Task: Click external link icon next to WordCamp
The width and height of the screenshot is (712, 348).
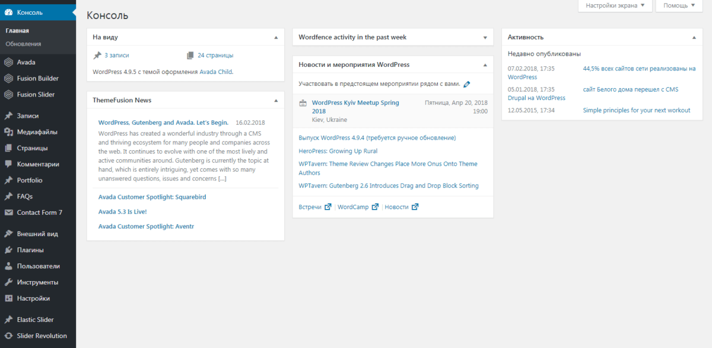Action: pos(374,207)
